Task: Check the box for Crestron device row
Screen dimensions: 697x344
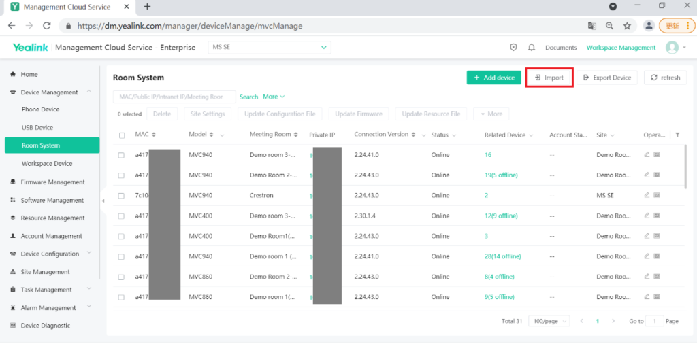Action: pos(121,196)
